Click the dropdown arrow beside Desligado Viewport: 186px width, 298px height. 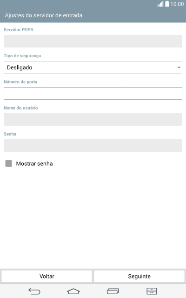pos(179,68)
